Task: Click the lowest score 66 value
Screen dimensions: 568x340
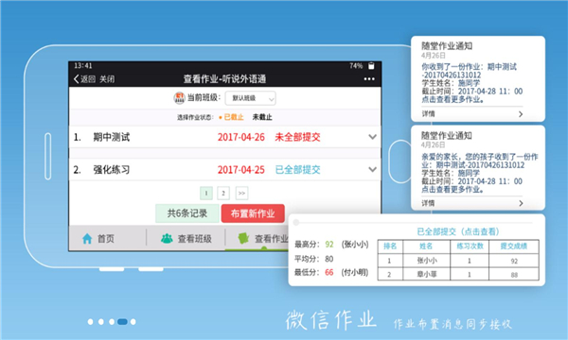Action: click(329, 272)
